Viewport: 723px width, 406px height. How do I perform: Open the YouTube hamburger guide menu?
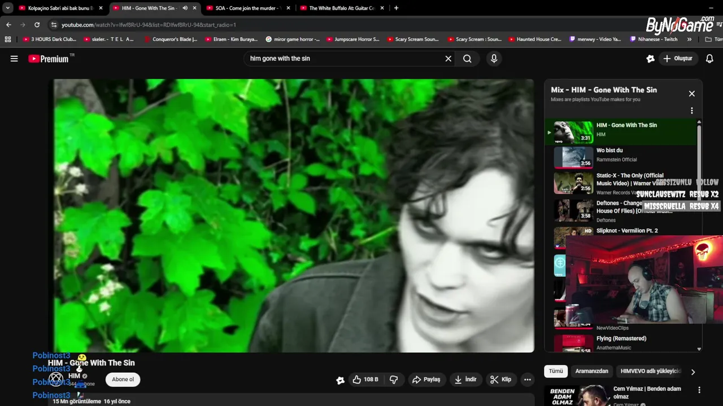click(x=14, y=59)
